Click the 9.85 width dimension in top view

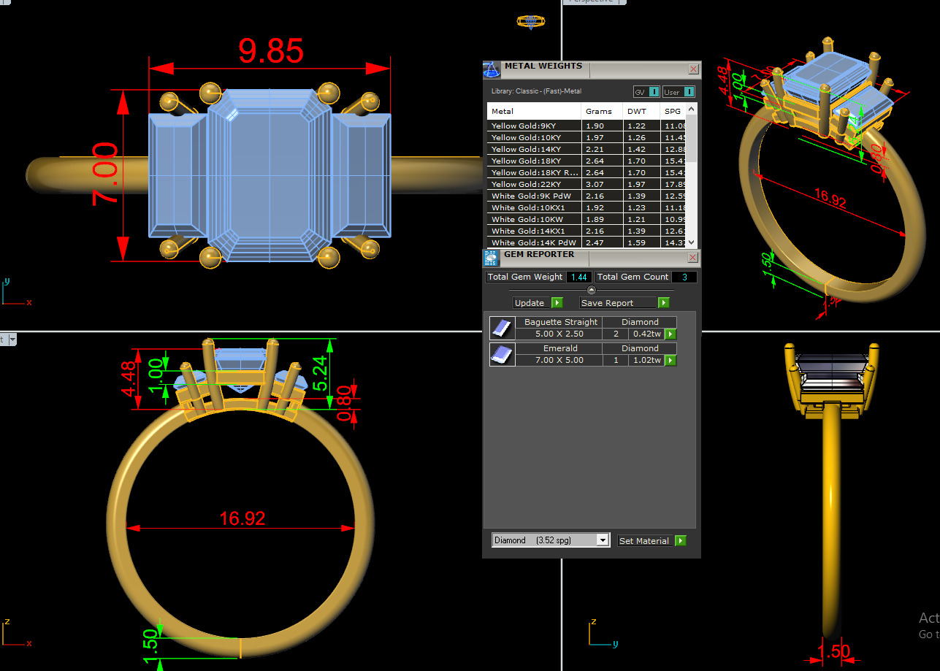[x=270, y=51]
